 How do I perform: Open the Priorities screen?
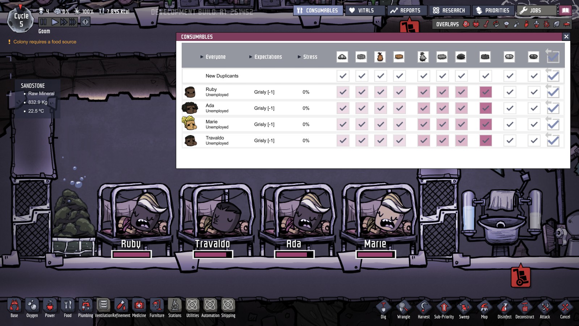coord(493,11)
